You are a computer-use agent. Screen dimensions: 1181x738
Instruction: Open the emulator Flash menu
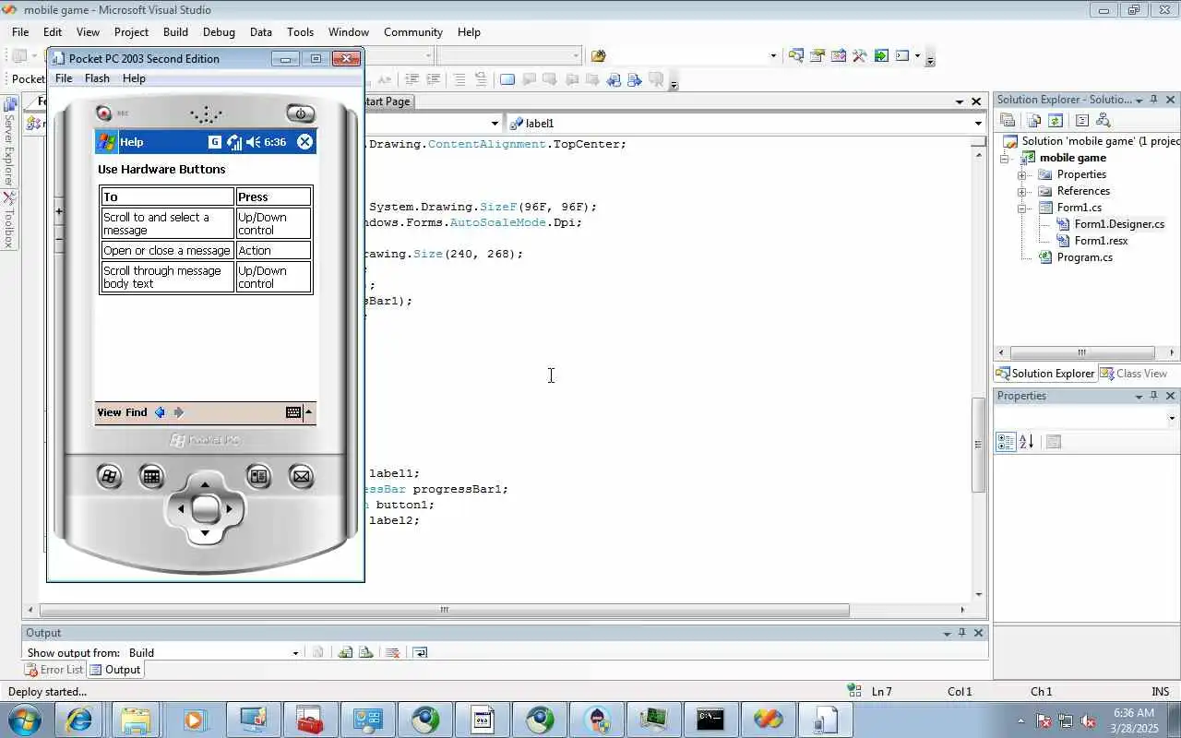click(97, 78)
